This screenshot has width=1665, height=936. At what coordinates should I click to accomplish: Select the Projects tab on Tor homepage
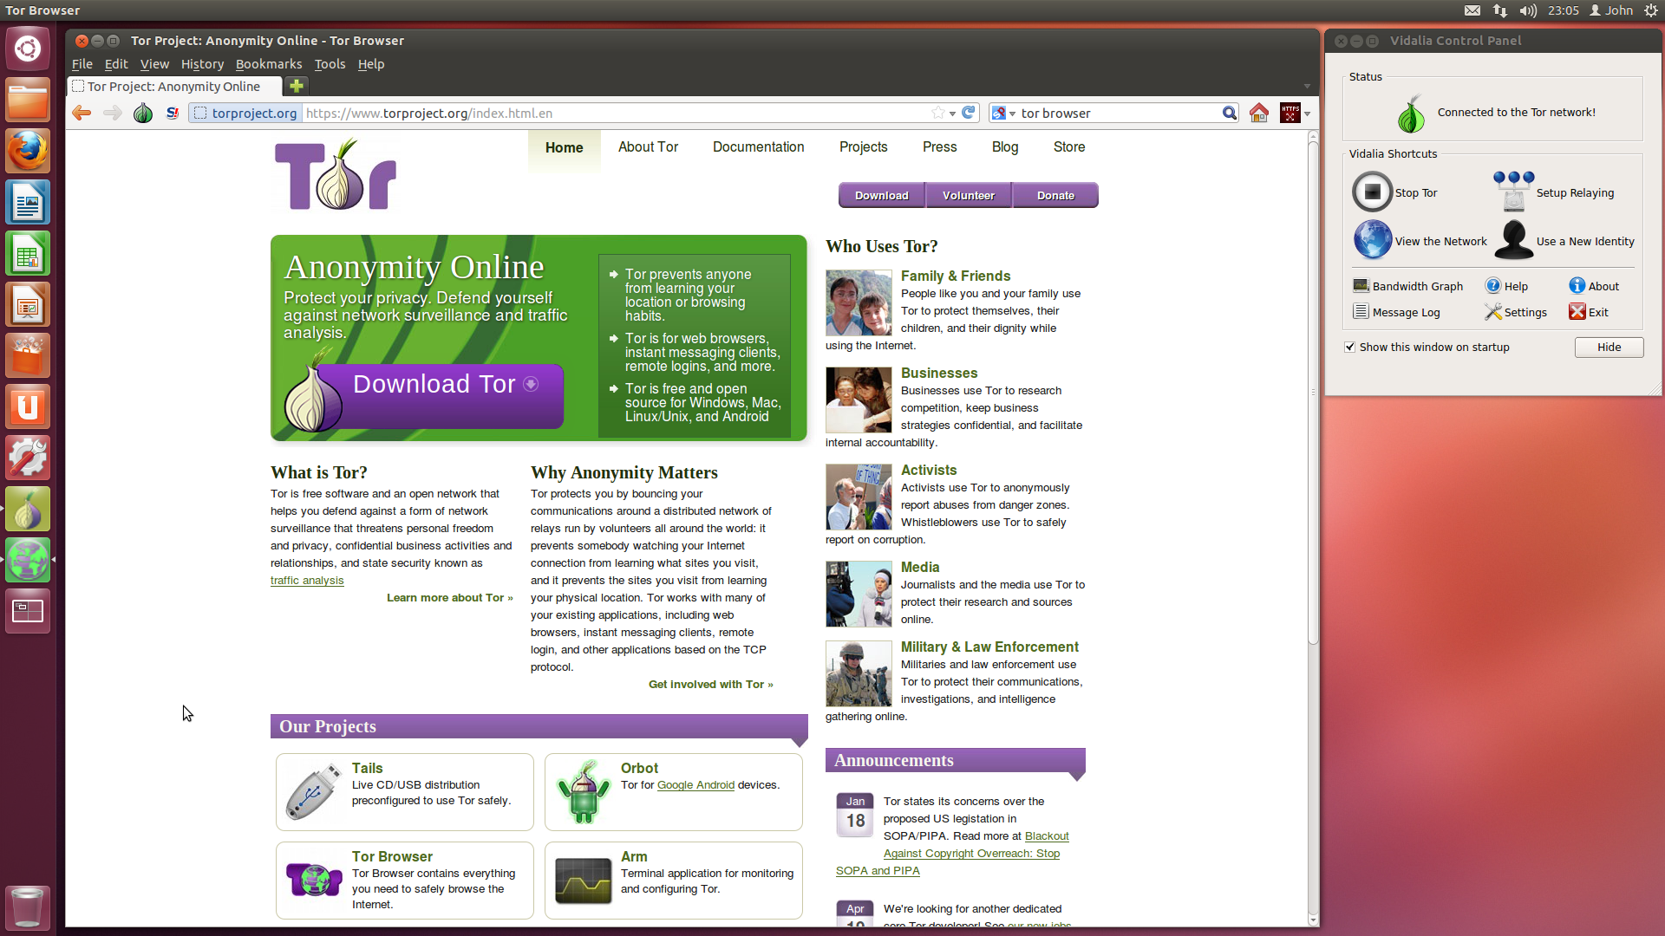[862, 146]
